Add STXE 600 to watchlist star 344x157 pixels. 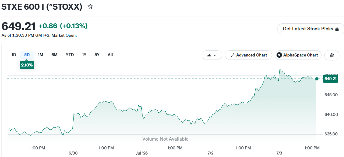pyautogui.click(x=90, y=7)
